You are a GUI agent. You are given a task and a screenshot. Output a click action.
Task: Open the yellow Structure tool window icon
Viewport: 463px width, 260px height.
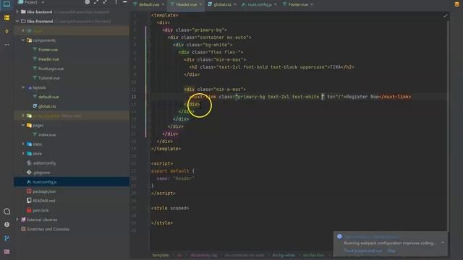(x=7, y=18)
